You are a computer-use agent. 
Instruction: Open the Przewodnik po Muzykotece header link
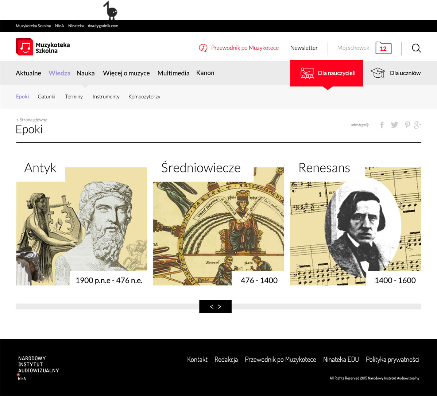(x=244, y=48)
